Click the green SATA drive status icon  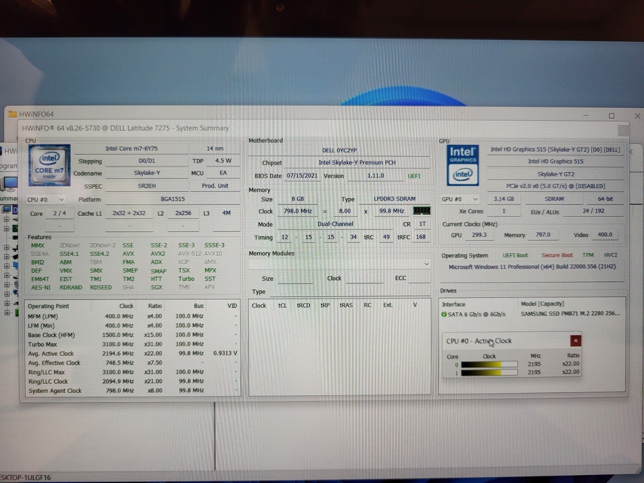click(x=444, y=314)
